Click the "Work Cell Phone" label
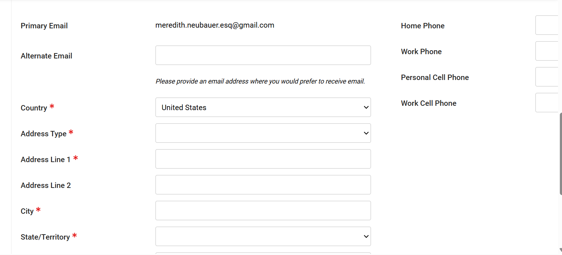This screenshot has width=562, height=255. (x=428, y=103)
